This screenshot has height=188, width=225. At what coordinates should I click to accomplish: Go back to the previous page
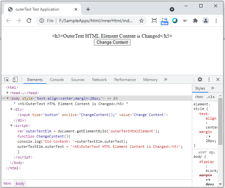point(8,21)
